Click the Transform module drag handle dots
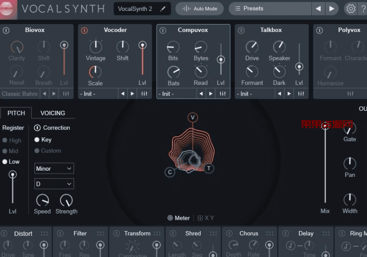 click(157, 233)
